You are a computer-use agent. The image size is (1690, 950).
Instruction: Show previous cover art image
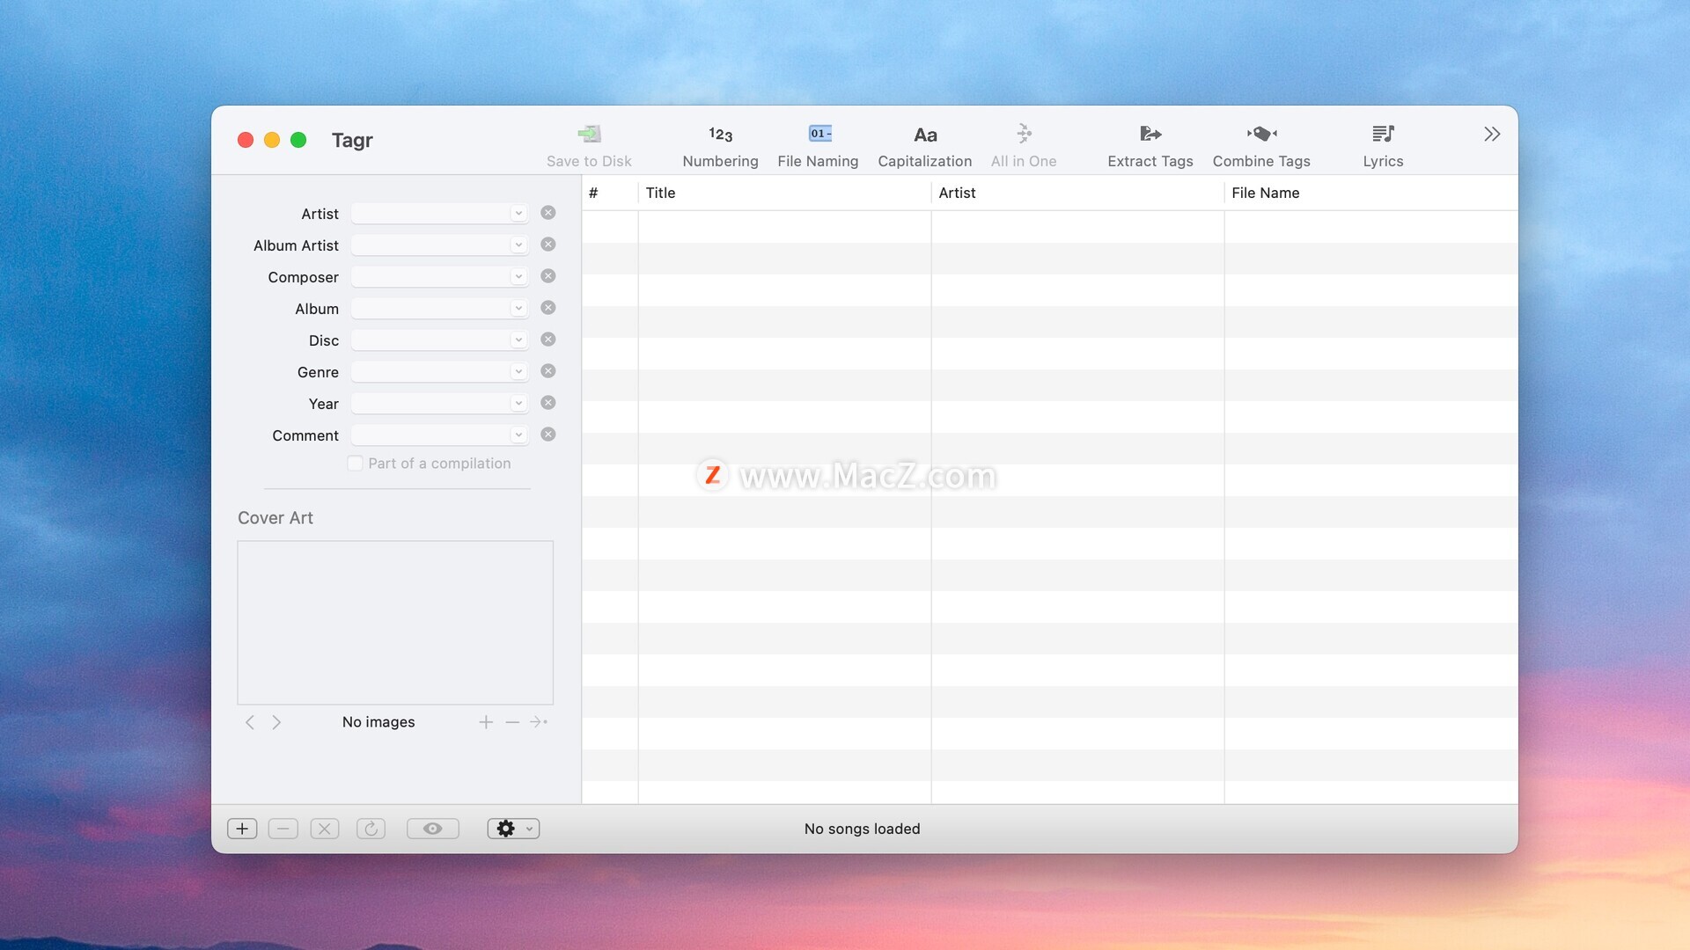pos(250,722)
